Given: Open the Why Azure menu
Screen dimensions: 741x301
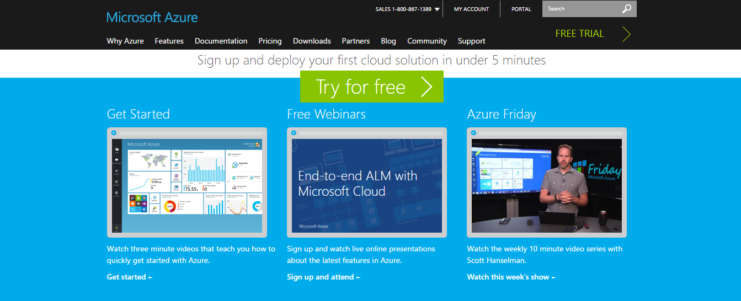Looking at the screenshot, I should 125,41.
